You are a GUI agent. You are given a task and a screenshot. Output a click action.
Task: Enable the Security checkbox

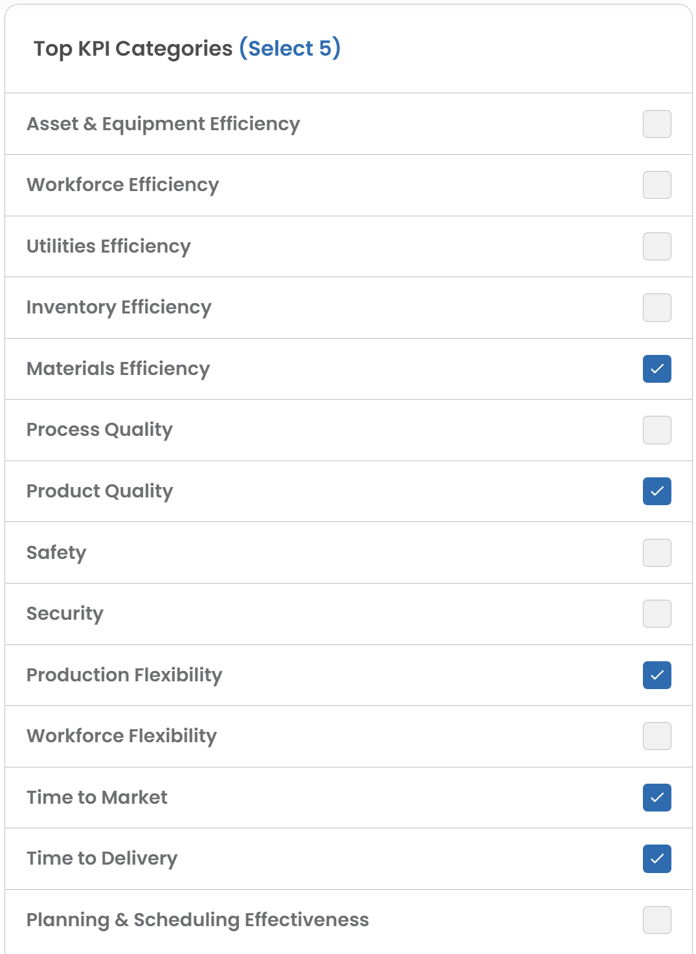[657, 613]
